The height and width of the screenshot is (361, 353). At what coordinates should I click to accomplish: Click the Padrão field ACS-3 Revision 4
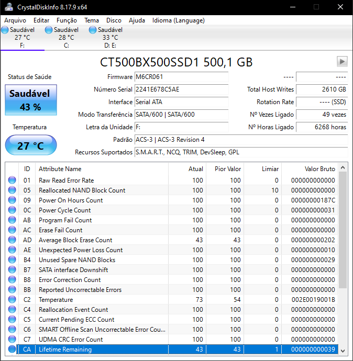[x=241, y=140]
